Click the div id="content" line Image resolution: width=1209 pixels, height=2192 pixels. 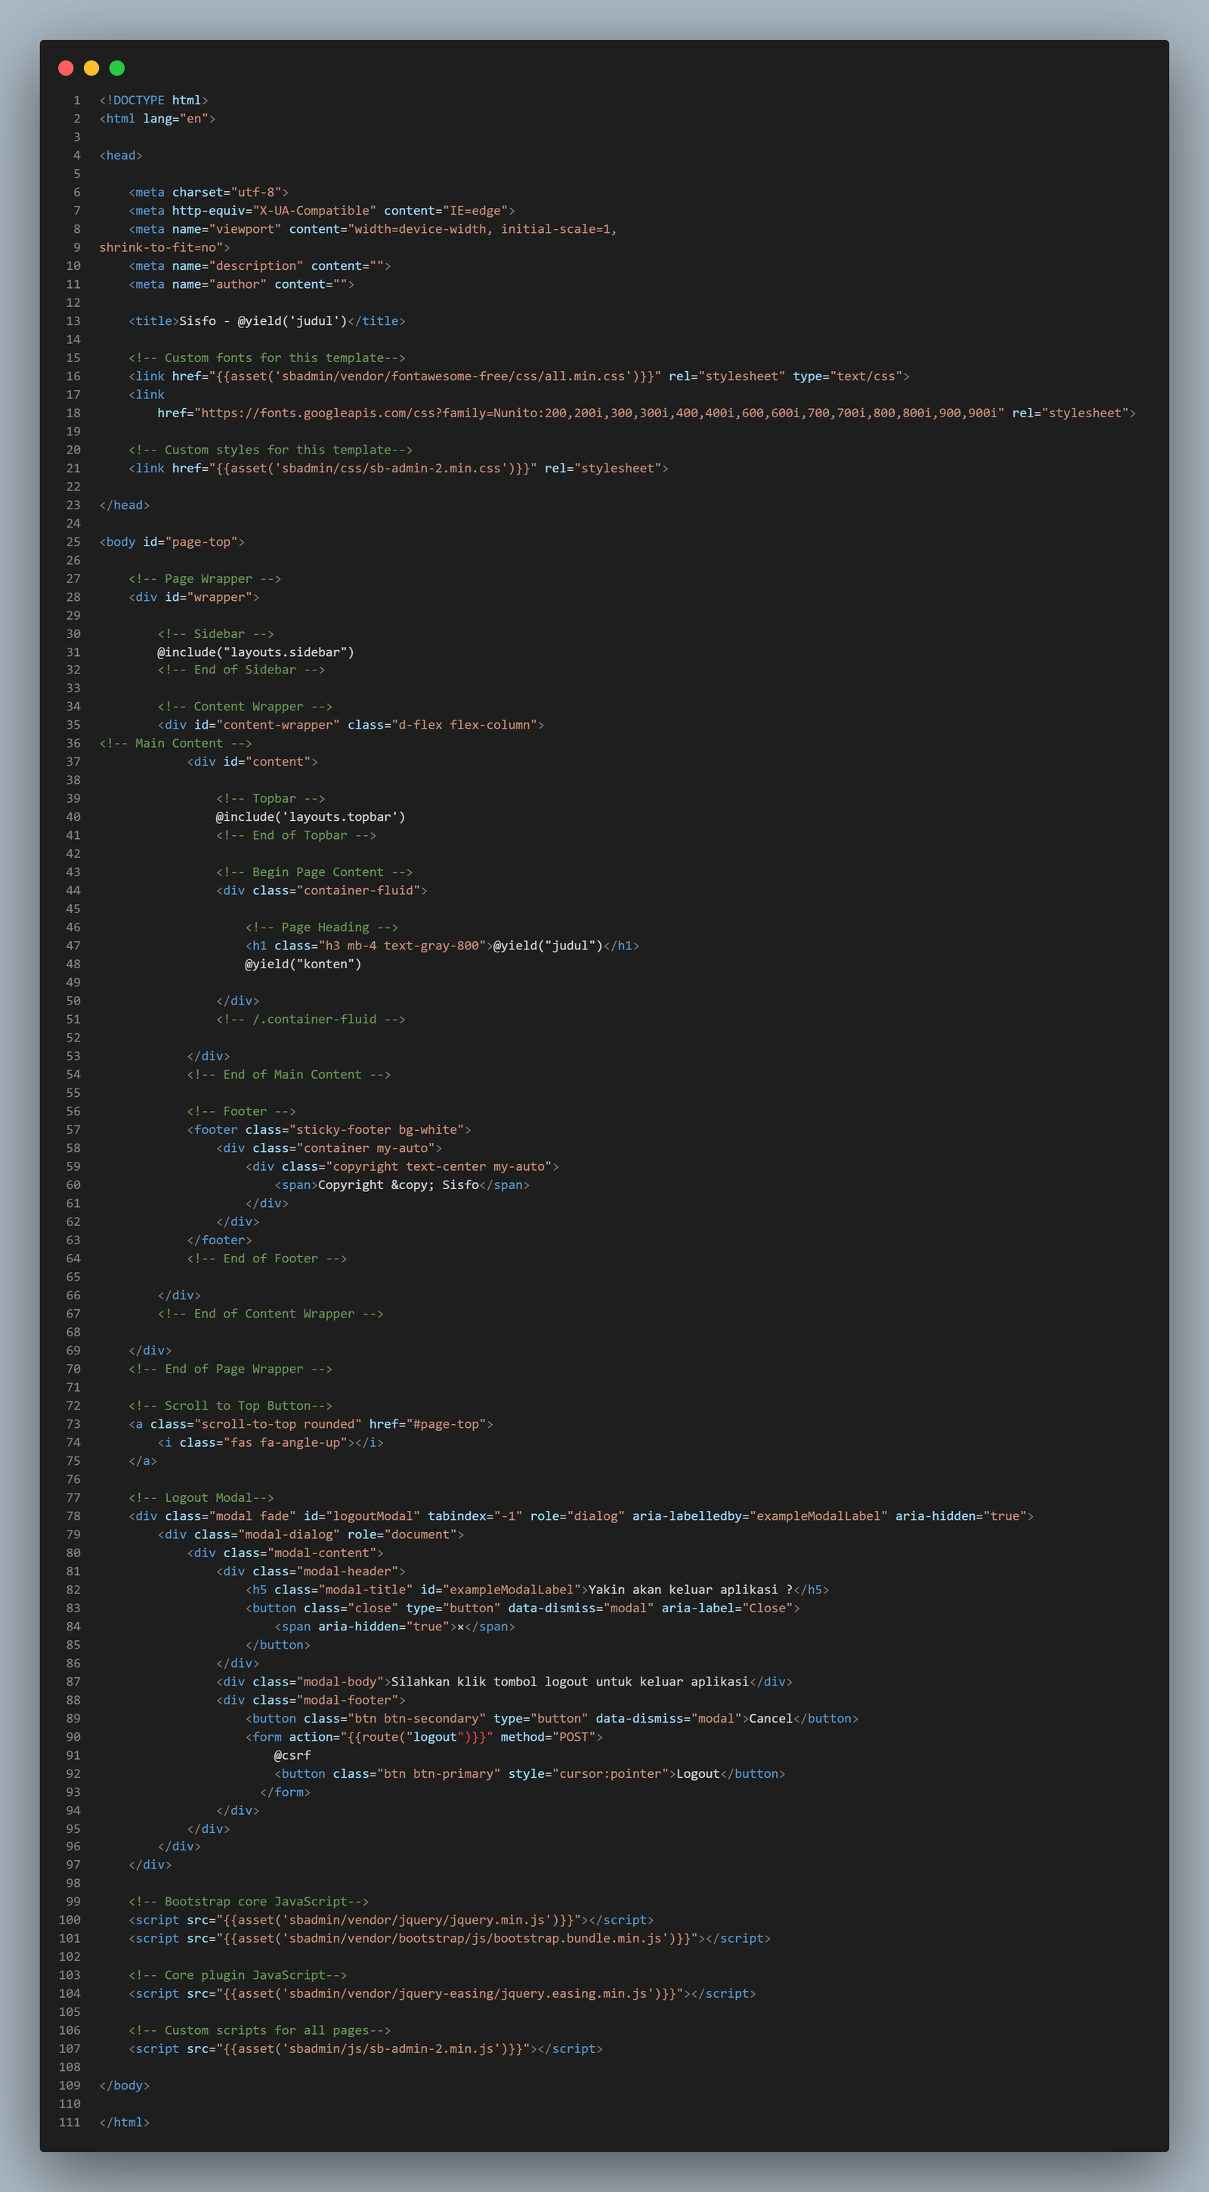(x=252, y=763)
